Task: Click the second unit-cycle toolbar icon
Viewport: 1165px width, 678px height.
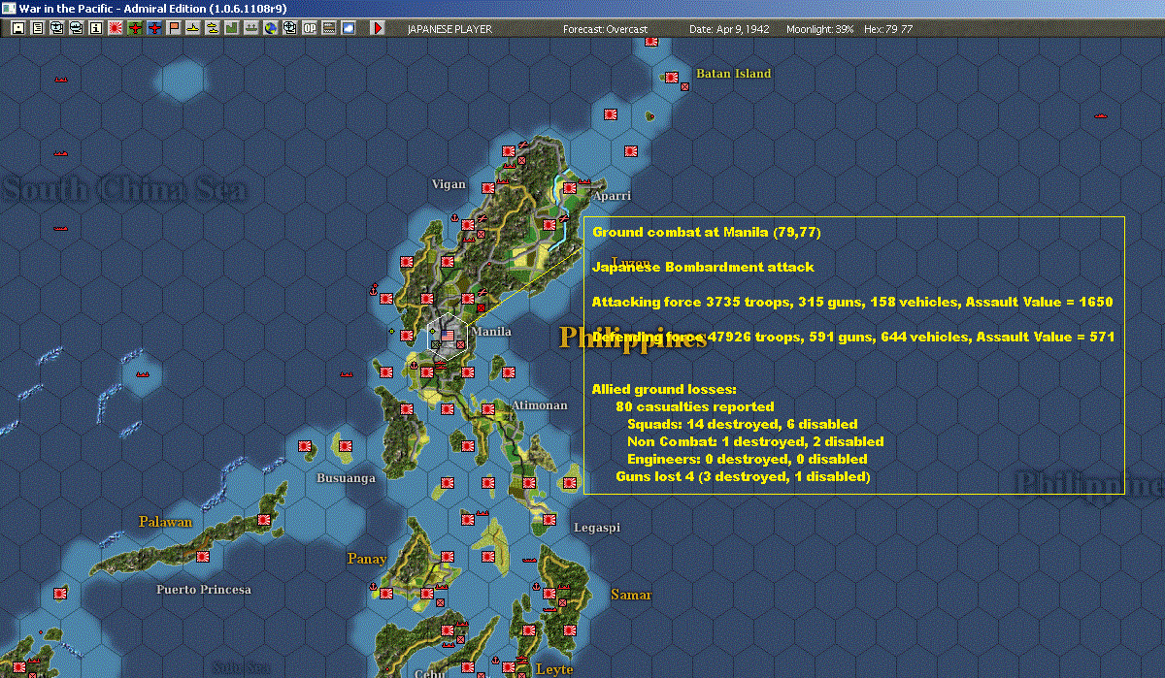Action: [77, 28]
